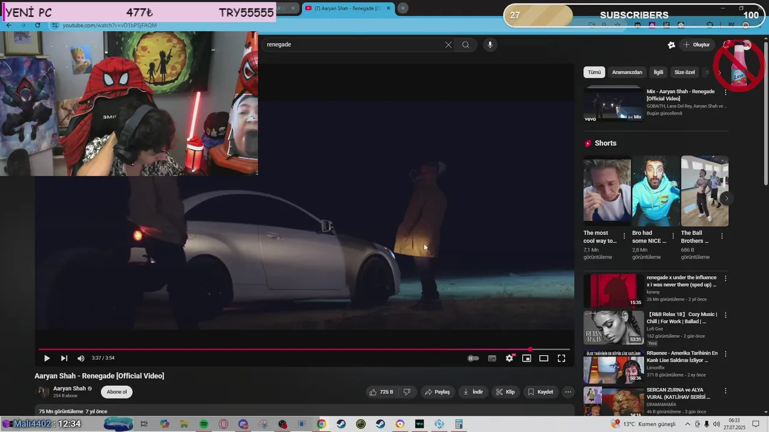Screen dimensions: 769x432
Task: Enter fullscreen mode
Action: coord(561,358)
